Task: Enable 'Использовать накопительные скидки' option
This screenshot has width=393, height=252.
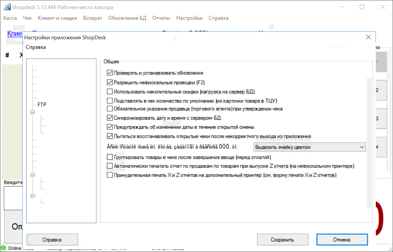Action: [x=110, y=92]
